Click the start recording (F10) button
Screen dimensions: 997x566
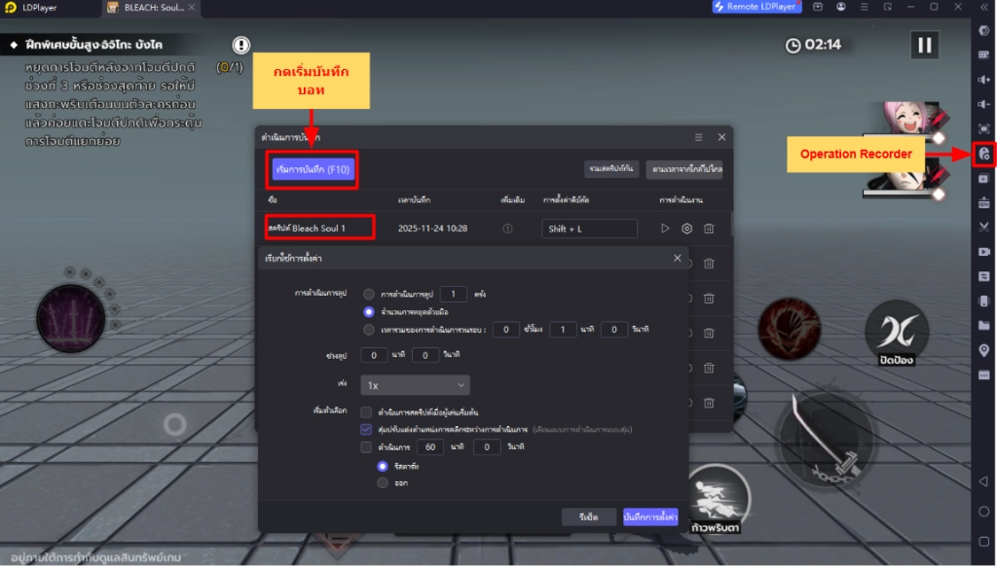pyautogui.click(x=313, y=169)
